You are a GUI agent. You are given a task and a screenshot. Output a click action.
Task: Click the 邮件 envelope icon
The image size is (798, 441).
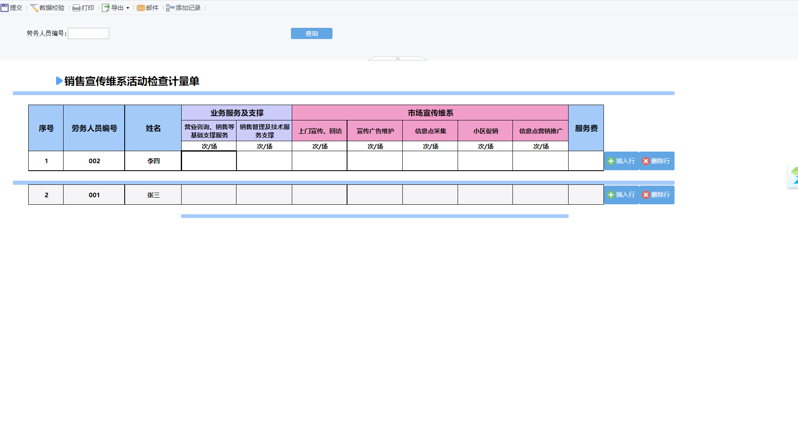(x=141, y=8)
